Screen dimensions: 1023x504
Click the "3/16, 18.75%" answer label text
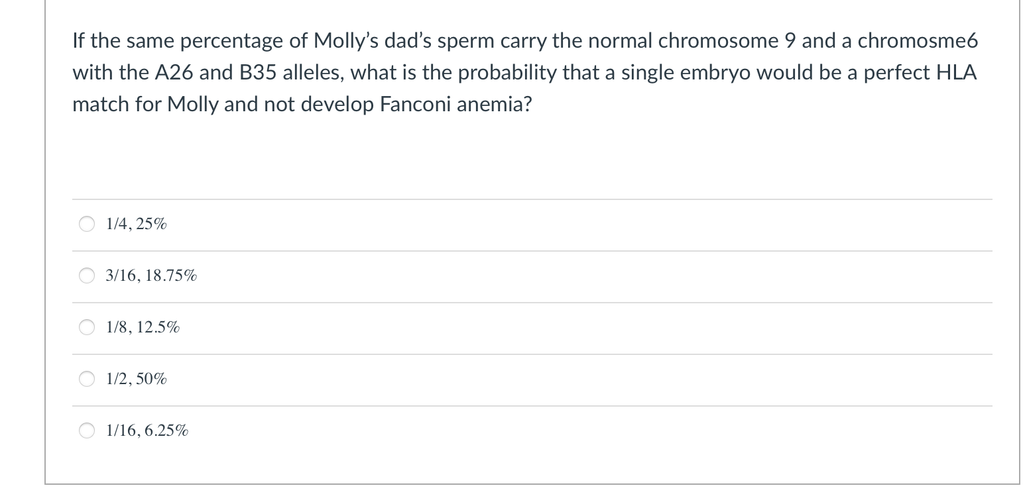[x=151, y=276]
